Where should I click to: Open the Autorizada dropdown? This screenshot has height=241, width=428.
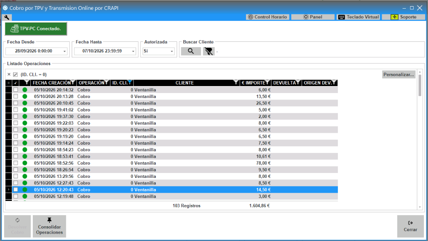pos(172,51)
